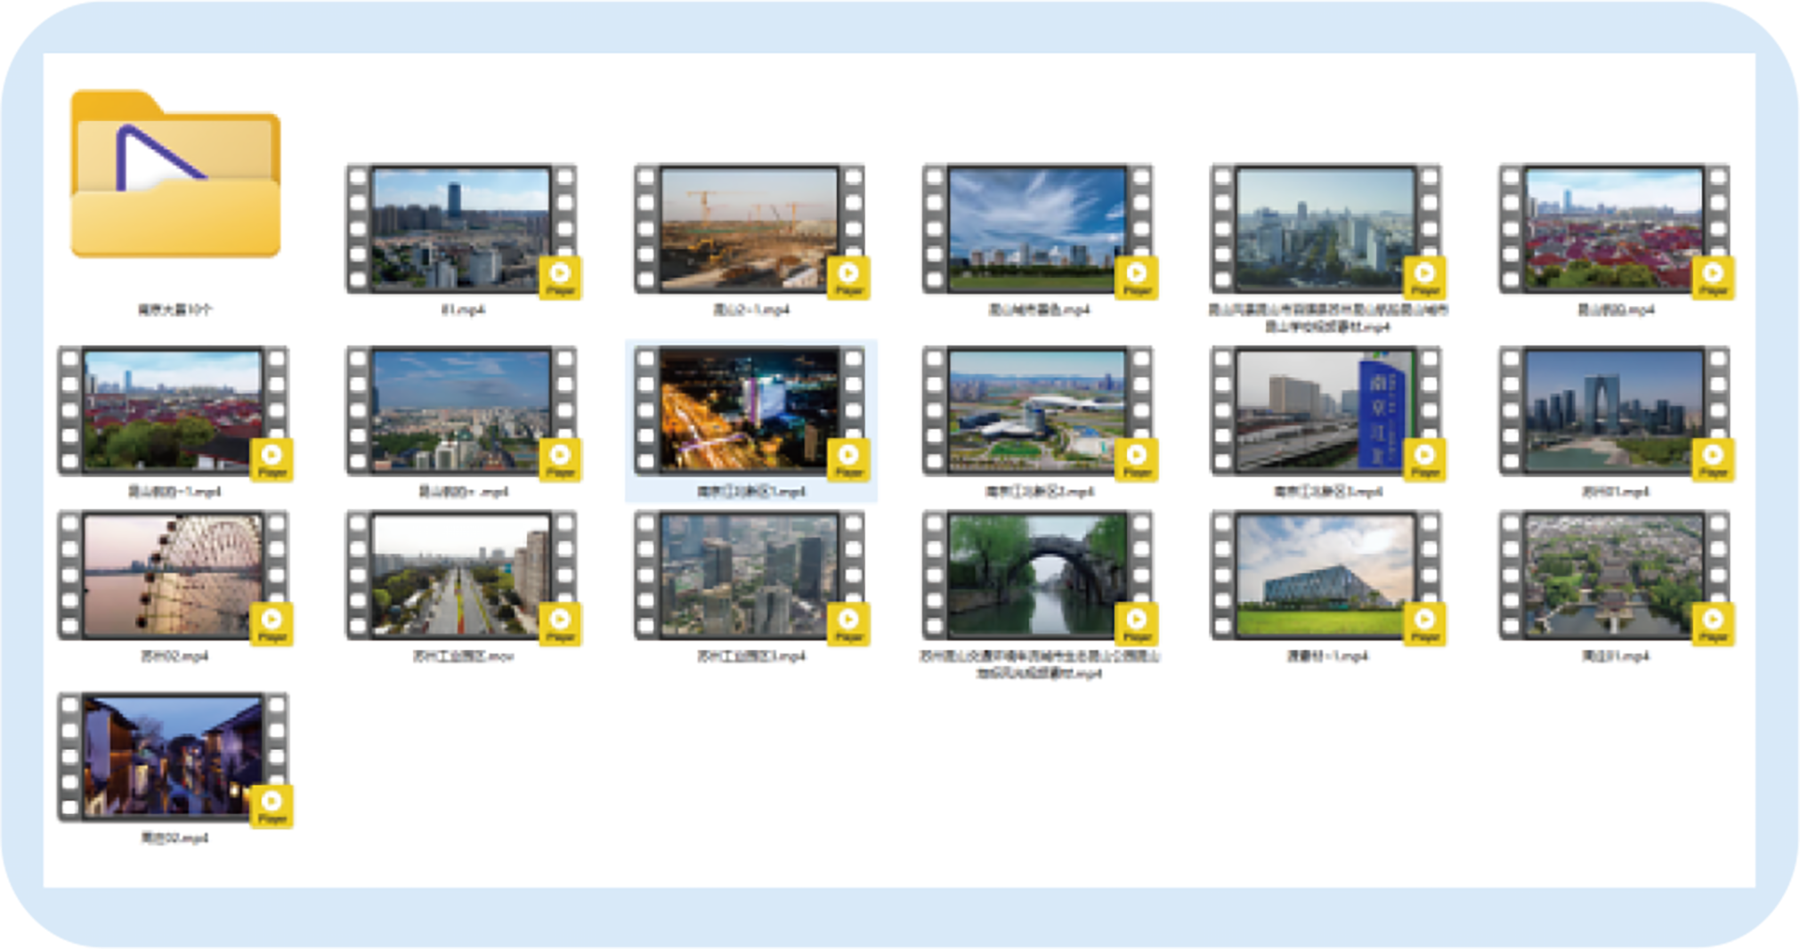1800x949 pixels.
Task: Select the arch-shaped skyscraper video
Action: tap(1614, 410)
